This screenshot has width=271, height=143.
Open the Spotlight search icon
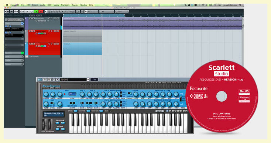240,5
